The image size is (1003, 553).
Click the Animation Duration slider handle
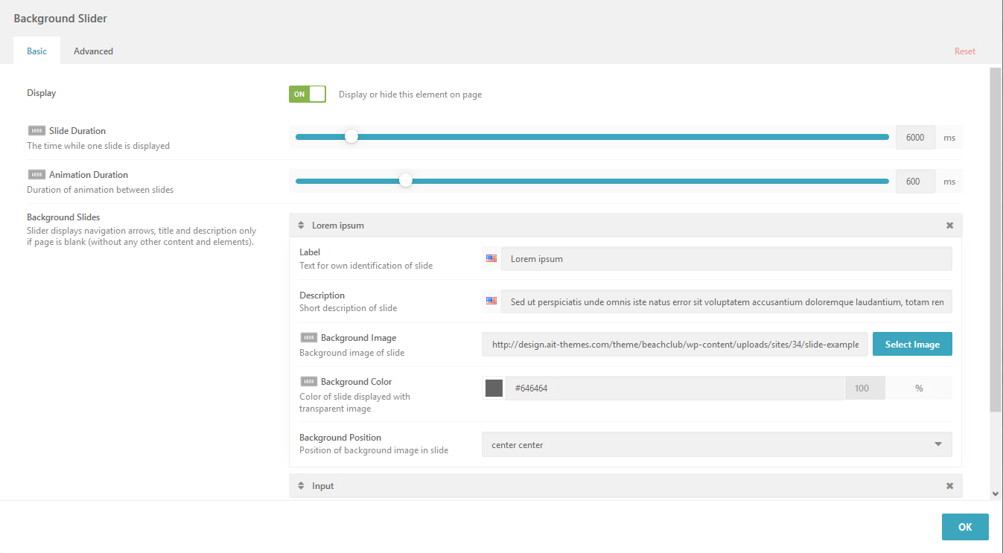(405, 180)
